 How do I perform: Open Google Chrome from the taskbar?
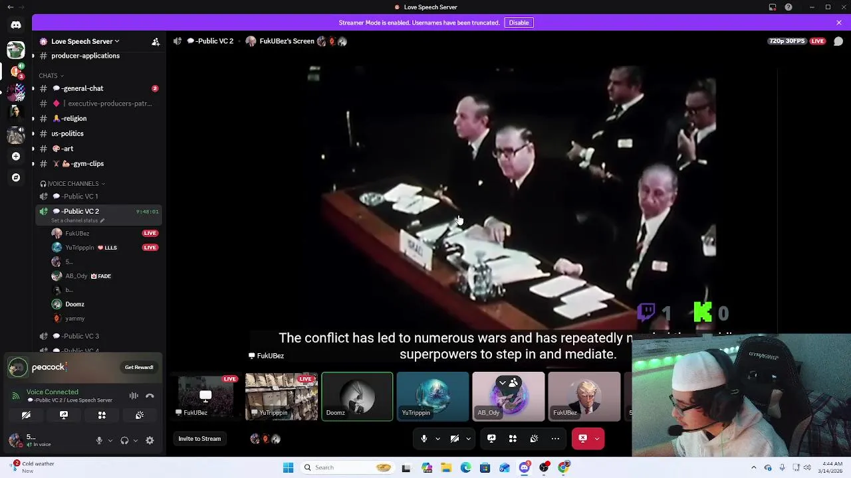point(563,467)
